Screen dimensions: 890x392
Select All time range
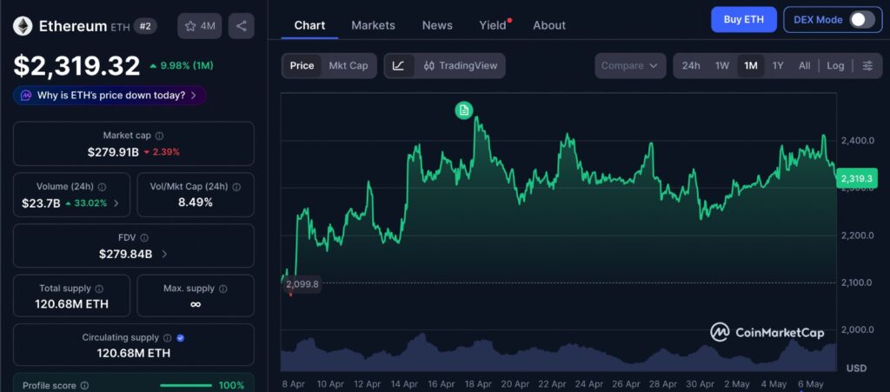tap(804, 66)
